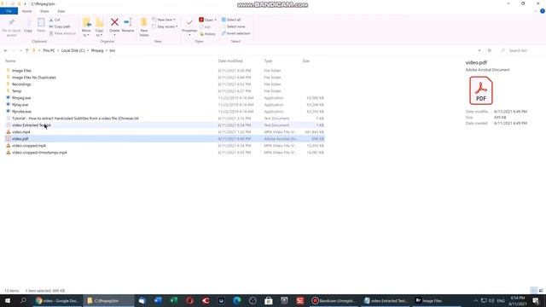Click Pin to Quick access icon

click(11, 27)
